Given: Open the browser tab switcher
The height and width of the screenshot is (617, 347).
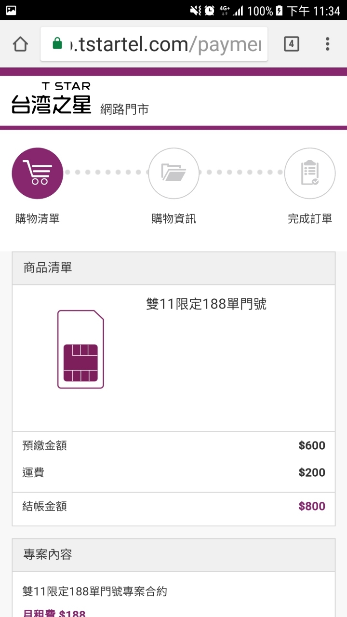Looking at the screenshot, I should pos(291,44).
